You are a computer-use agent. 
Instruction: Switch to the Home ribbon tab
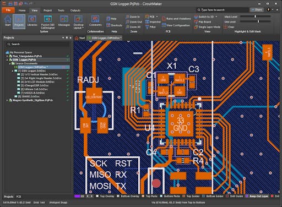pos(22,10)
